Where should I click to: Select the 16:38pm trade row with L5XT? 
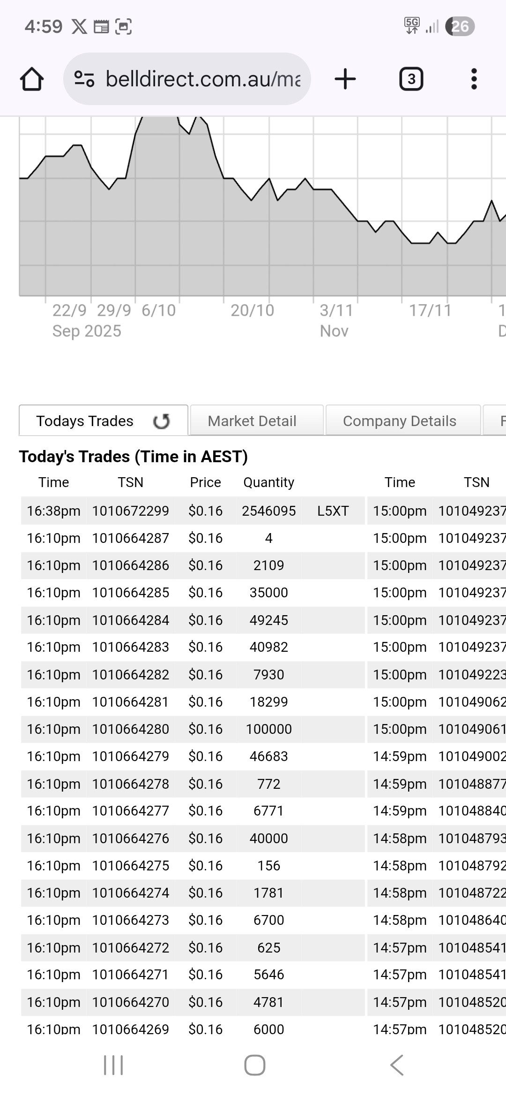pyautogui.click(x=192, y=511)
